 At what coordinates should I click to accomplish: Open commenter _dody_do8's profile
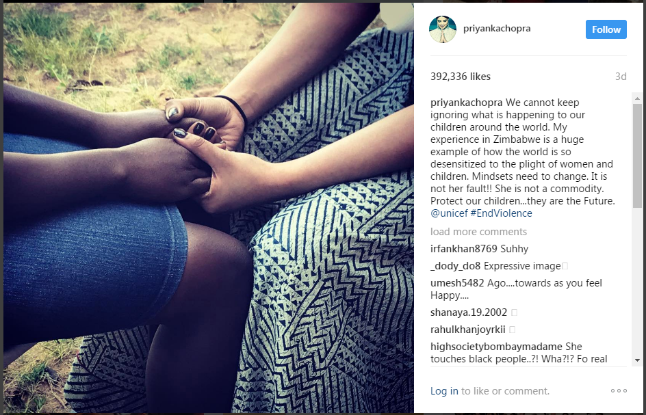point(455,266)
